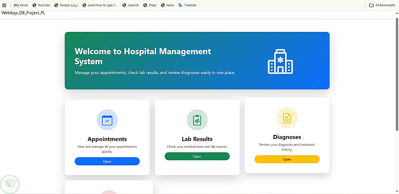The width and height of the screenshot is (399, 194).
Task: Open the Google خرائط bookmark
Action: click(x=66, y=5)
